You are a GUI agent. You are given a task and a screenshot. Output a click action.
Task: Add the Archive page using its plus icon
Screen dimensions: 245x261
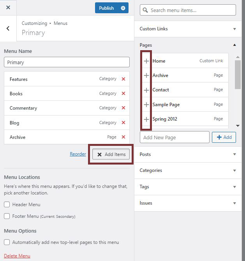pyautogui.click(x=146, y=75)
